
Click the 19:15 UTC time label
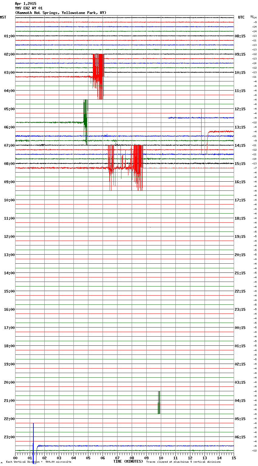[x=240, y=237]
